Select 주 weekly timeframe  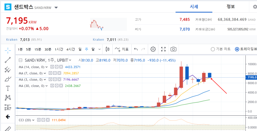[x=86, y=49]
